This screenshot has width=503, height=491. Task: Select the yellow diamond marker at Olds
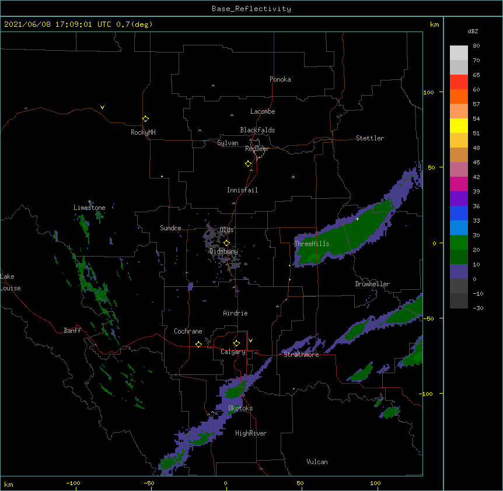226,243
